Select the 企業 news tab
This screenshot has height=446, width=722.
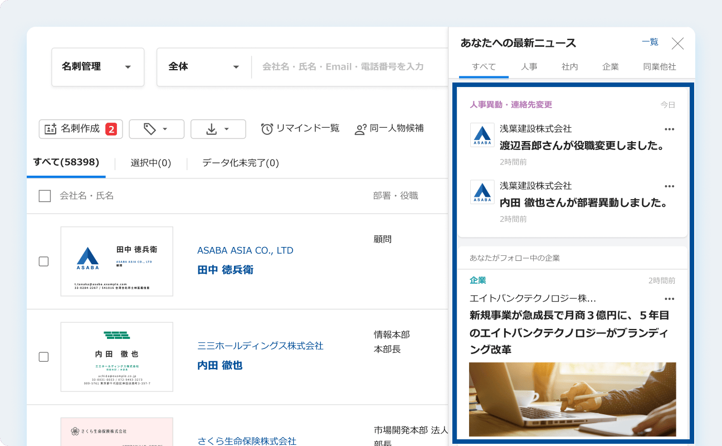611,66
